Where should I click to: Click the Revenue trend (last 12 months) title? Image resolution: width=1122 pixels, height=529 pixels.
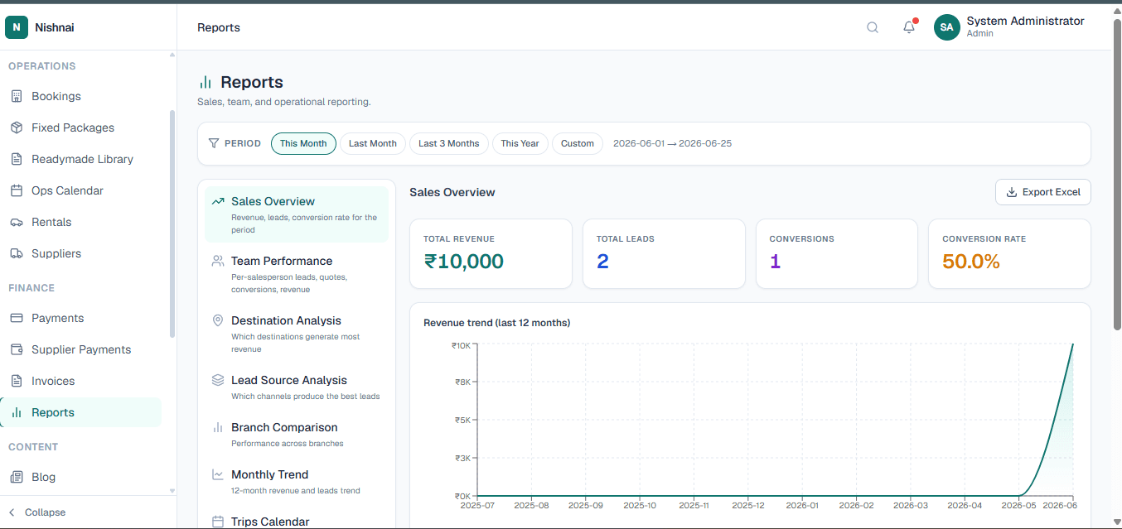point(496,323)
